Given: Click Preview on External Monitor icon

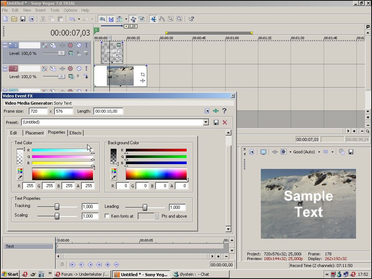Looking at the screenshot, I should coord(263,152).
